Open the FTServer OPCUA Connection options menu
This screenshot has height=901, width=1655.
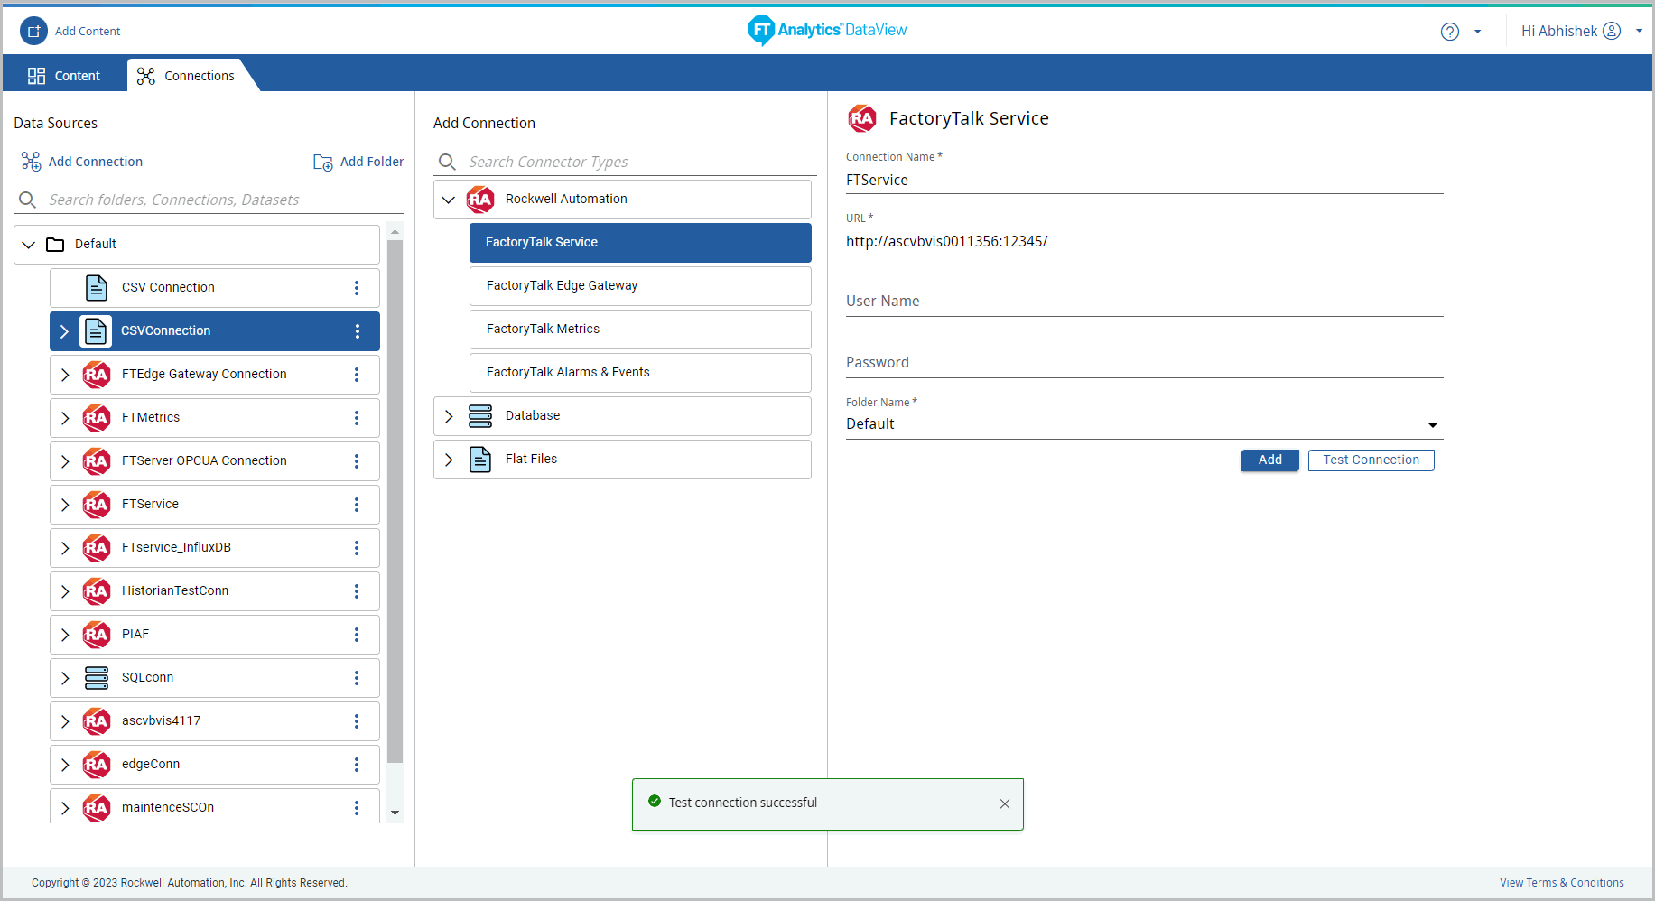[357, 460]
